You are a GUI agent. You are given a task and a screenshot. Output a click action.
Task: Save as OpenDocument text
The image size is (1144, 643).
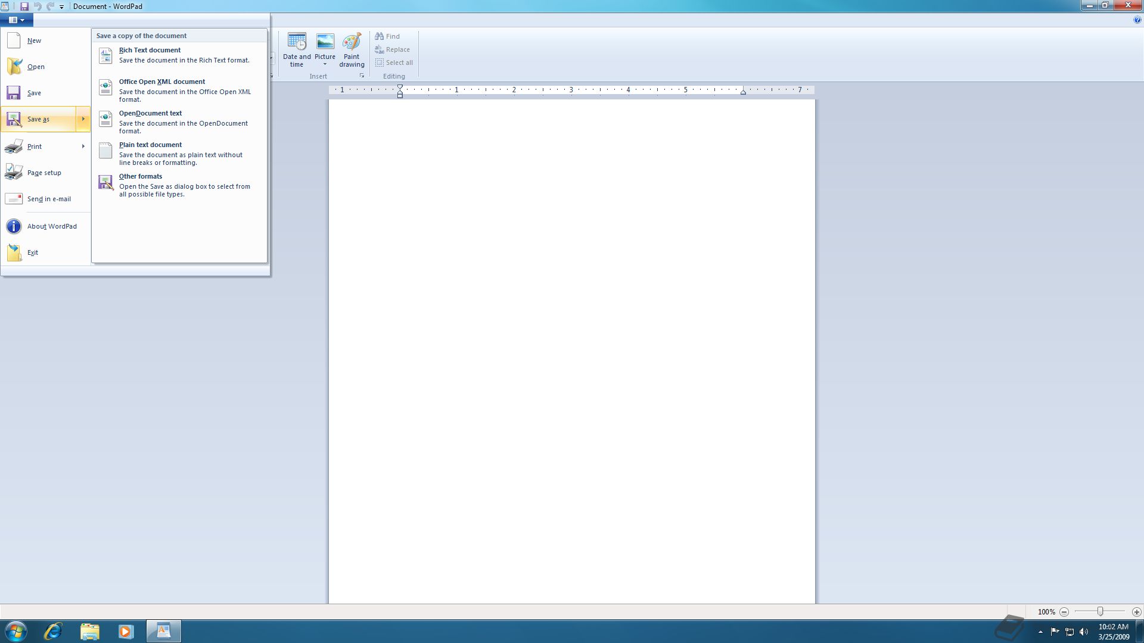[179, 121]
